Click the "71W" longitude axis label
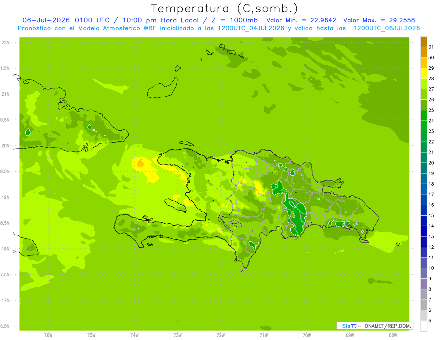Viewport: 441px width, 340px height. [263, 335]
